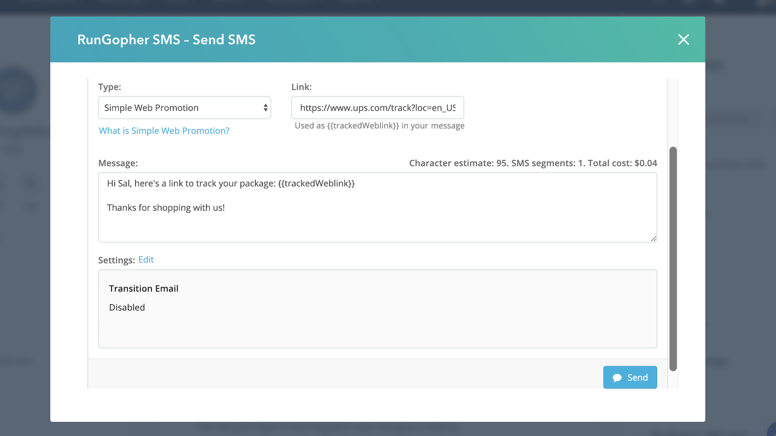
Task: Send the SMS message
Action: 630,377
